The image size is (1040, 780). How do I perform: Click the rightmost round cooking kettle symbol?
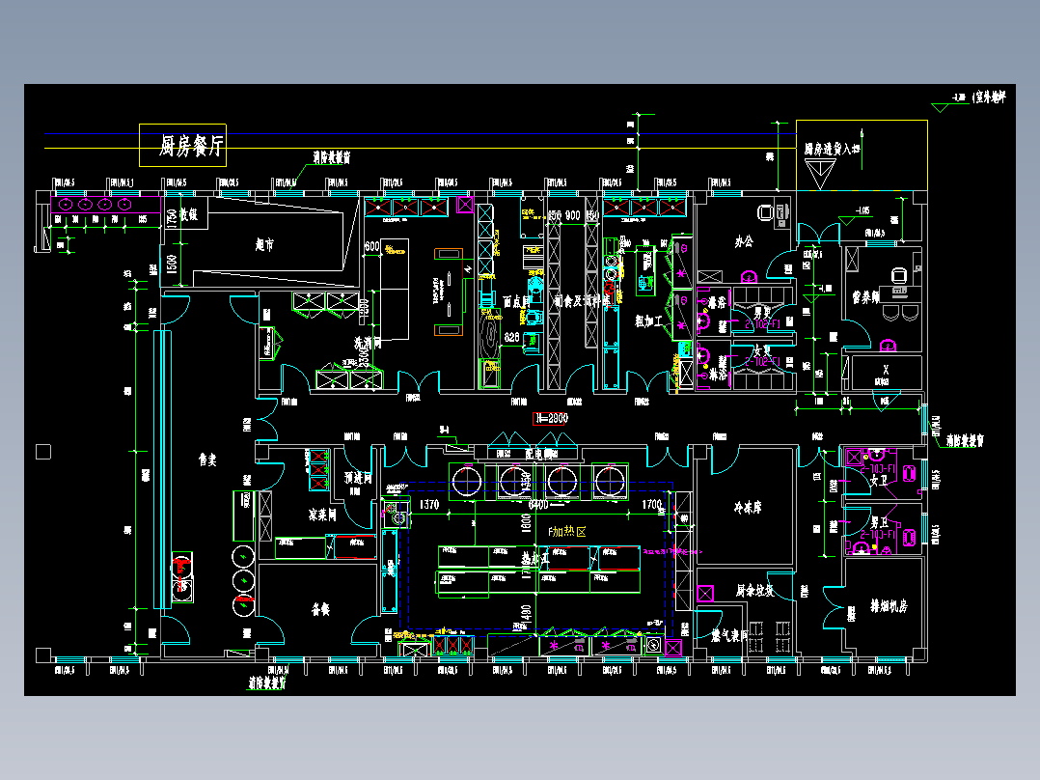coord(610,482)
